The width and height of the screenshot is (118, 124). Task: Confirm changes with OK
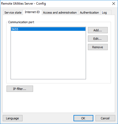[83, 118]
